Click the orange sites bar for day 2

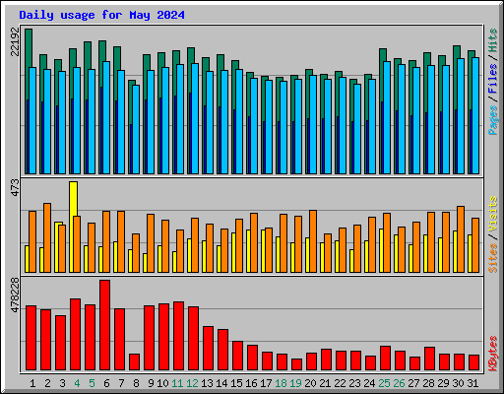click(x=47, y=237)
